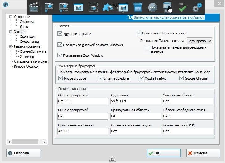
Task: Toggle the EDIT checkmark icon
Action: pos(182,7)
